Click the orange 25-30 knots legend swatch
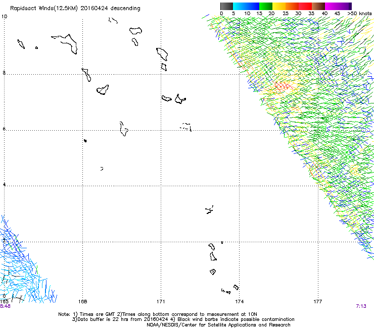Viewport: 374px width, 328px height. 292,6
